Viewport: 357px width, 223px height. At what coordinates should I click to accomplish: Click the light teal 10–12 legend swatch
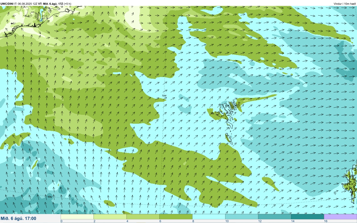[x=242, y=217]
